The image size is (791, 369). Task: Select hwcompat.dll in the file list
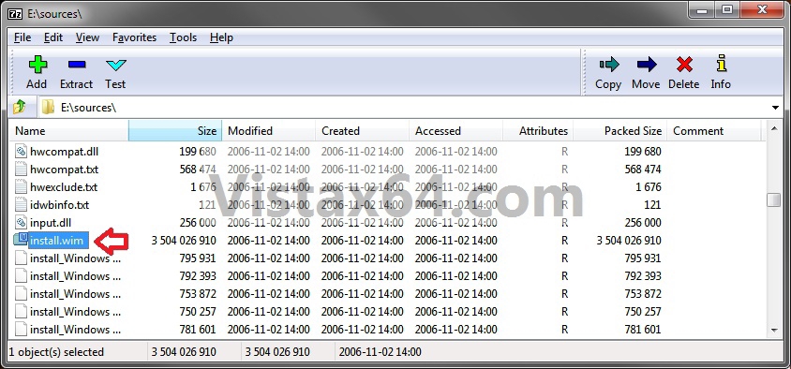[x=64, y=151]
